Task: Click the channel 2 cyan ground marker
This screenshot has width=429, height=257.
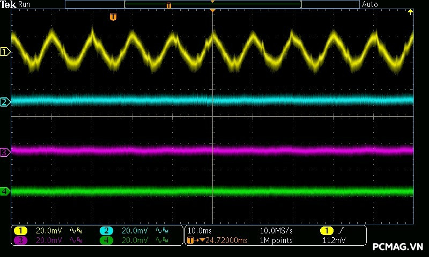Action: (x=5, y=102)
